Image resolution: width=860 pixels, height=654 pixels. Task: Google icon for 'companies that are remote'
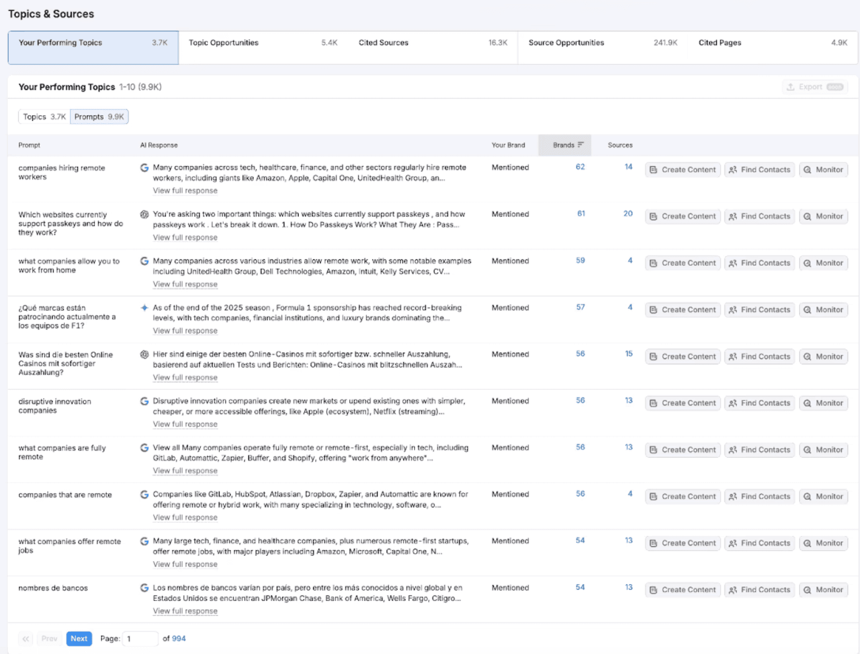pyautogui.click(x=145, y=494)
